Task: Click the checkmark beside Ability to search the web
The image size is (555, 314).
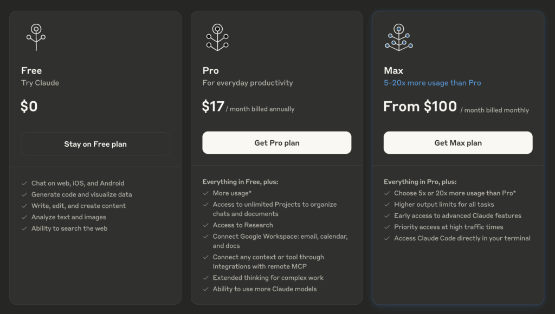Action: click(24, 228)
